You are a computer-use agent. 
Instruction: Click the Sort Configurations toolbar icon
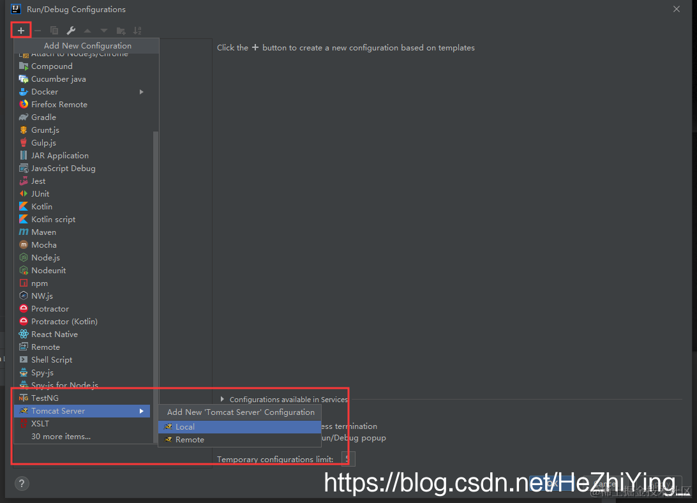[x=137, y=31]
